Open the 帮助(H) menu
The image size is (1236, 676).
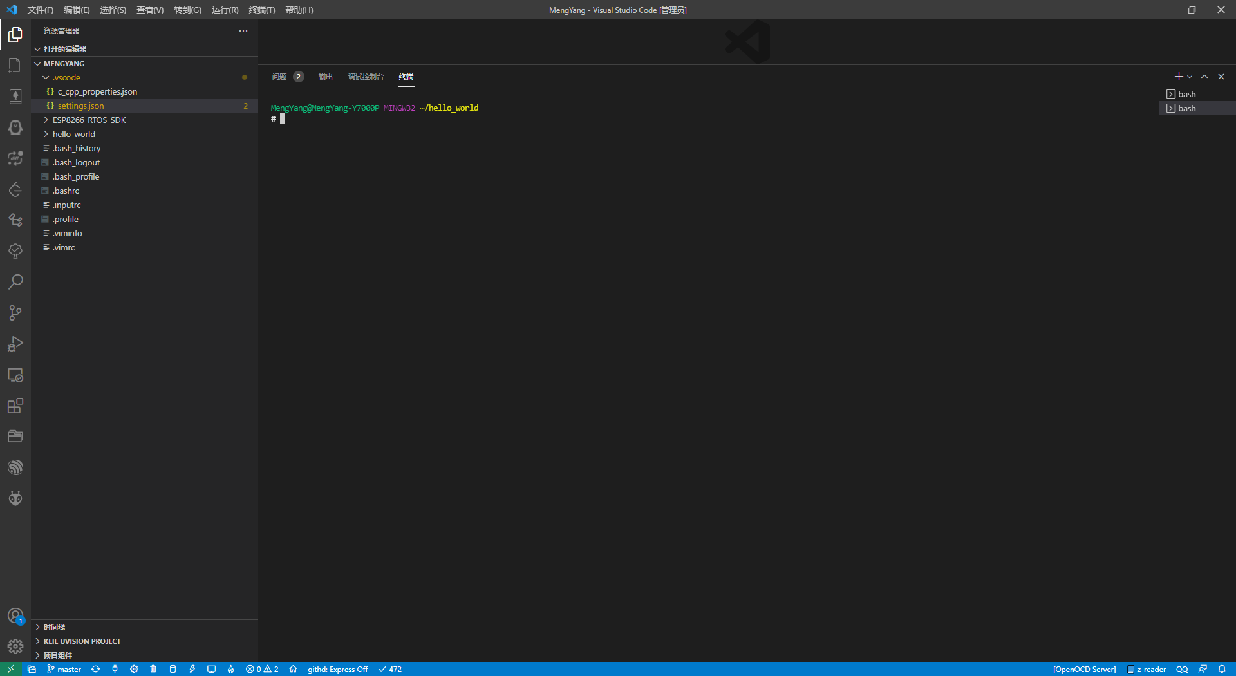tap(299, 10)
